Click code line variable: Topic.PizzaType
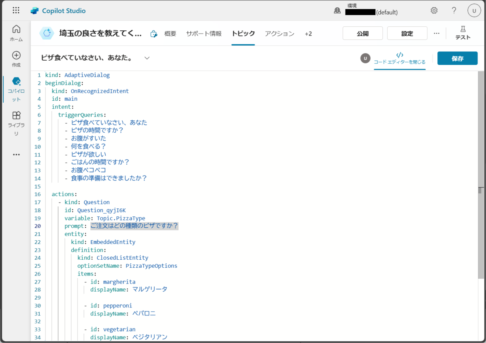Image resolution: width=486 pixels, height=343 pixels. click(105, 218)
